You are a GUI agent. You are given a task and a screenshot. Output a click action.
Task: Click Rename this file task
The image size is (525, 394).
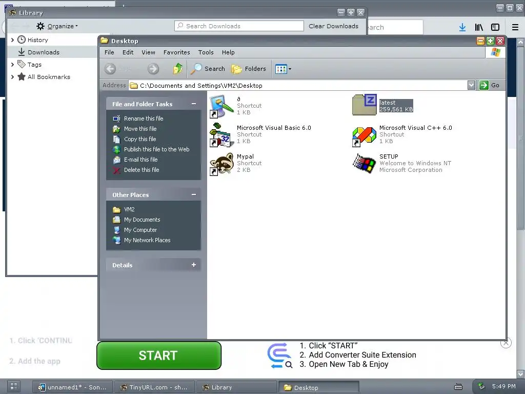(x=144, y=119)
